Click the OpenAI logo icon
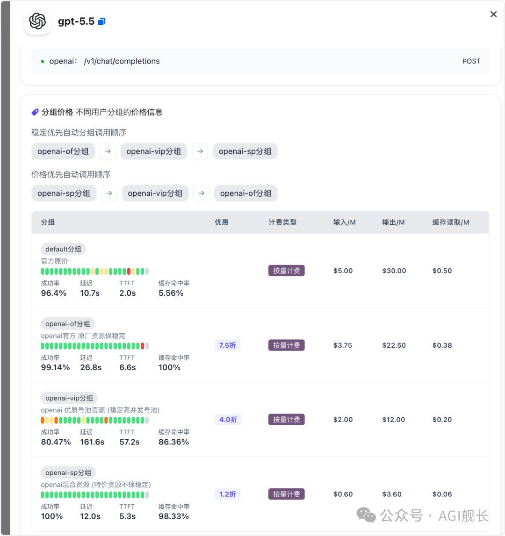The width and height of the screenshot is (505, 536). coord(37,21)
